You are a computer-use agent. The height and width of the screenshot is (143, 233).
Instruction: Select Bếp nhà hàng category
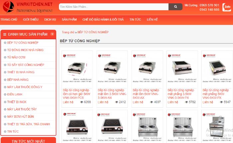point(18,80)
